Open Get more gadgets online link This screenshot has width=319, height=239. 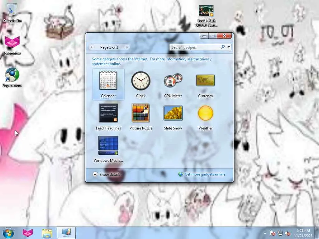202,174
